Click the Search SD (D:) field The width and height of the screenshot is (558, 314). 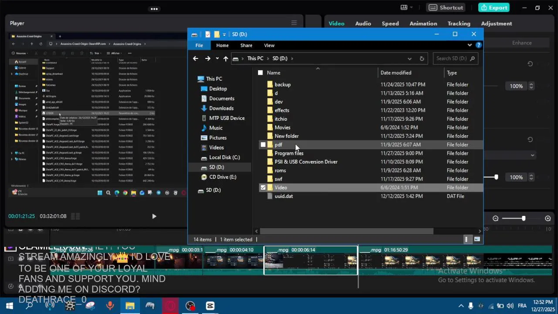click(x=455, y=58)
